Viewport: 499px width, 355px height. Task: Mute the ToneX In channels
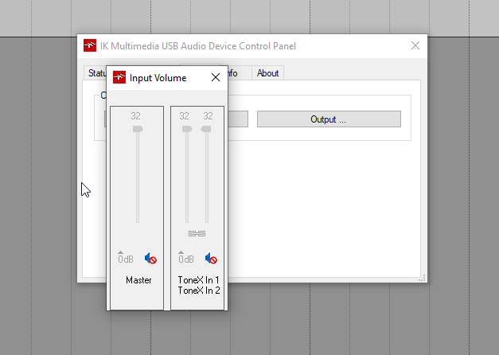[211, 259]
